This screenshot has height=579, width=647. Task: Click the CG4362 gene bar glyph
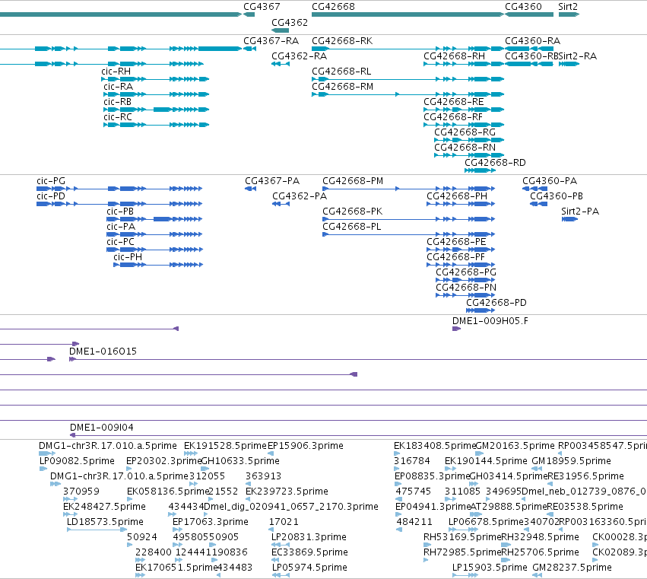(x=281, y=30)
